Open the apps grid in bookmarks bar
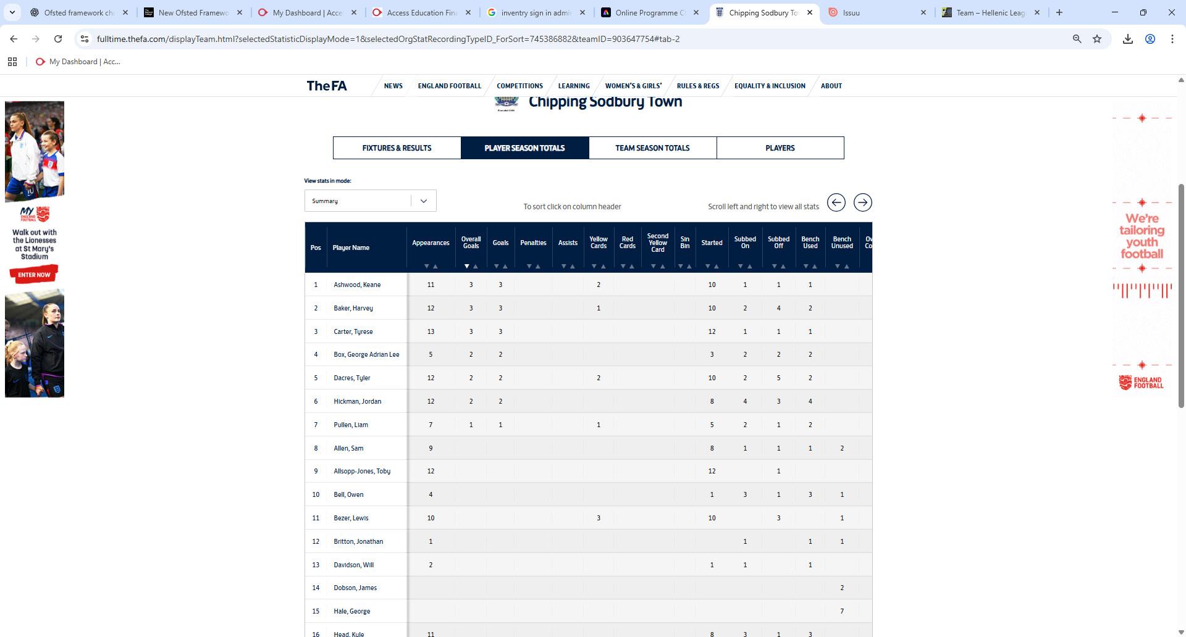This screenshot has width=1186, height=637. [x=12, y=62]
